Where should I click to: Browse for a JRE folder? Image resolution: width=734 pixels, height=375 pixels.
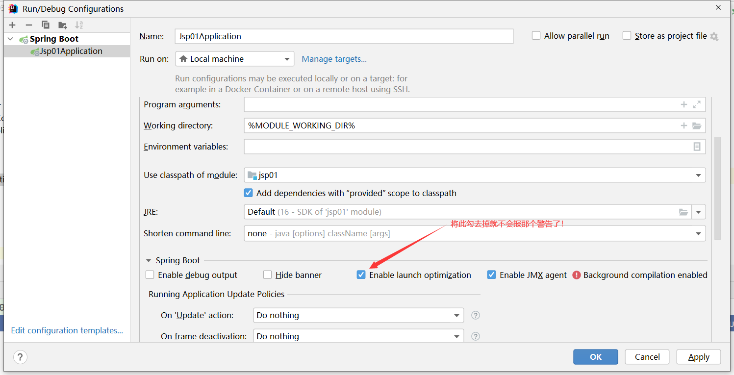point(683,212)
